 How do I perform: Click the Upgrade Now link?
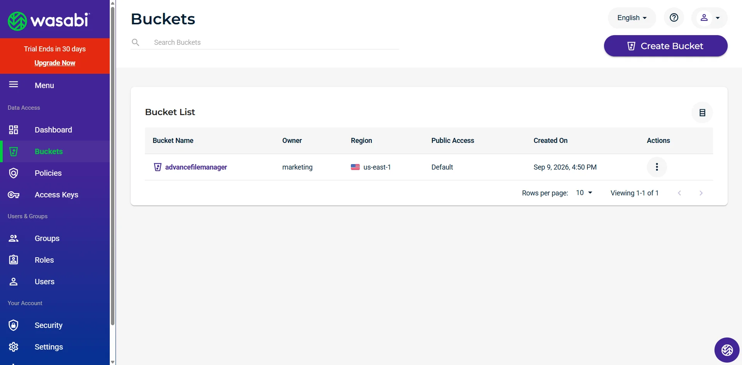click(55, 63)
